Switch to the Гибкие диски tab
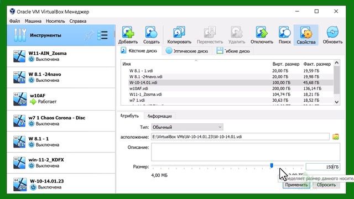Viewport: 354px width, 199px height. pos(233,51)
